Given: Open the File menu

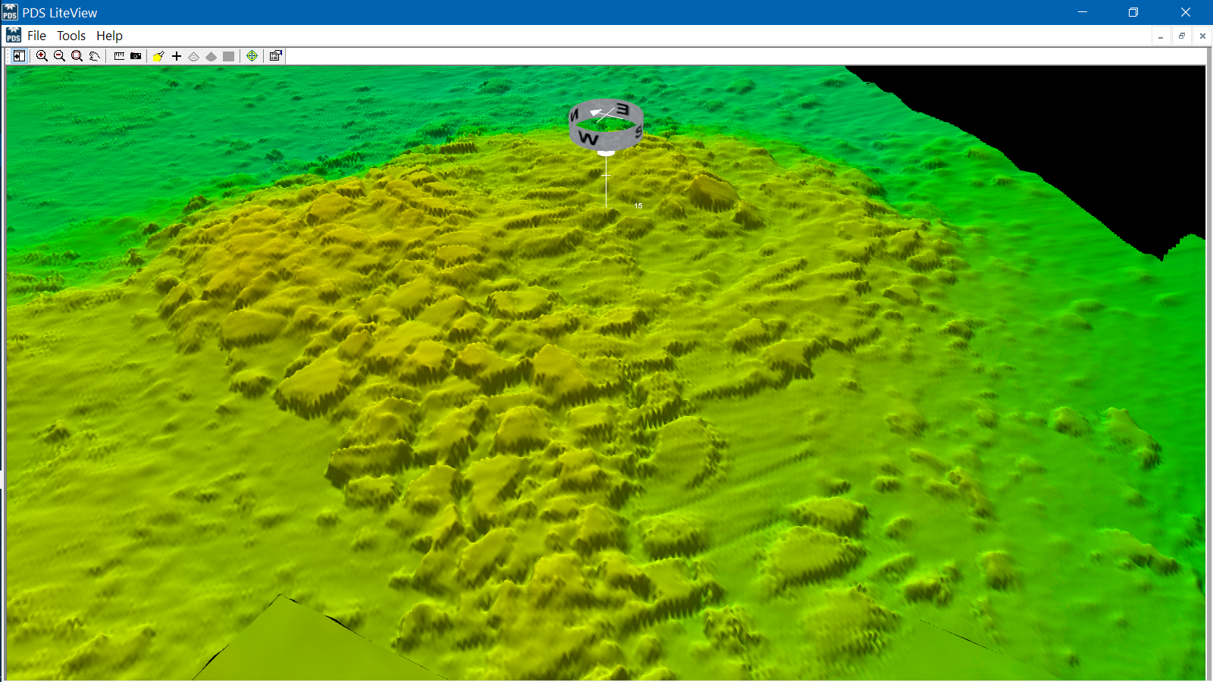Looking at the screenshot, I should [36, 36].
